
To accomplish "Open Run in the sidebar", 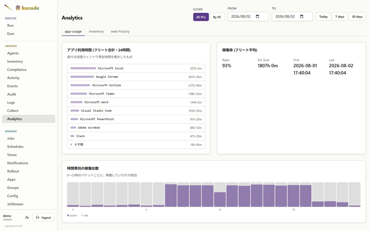I will click(x=29, y=25).
